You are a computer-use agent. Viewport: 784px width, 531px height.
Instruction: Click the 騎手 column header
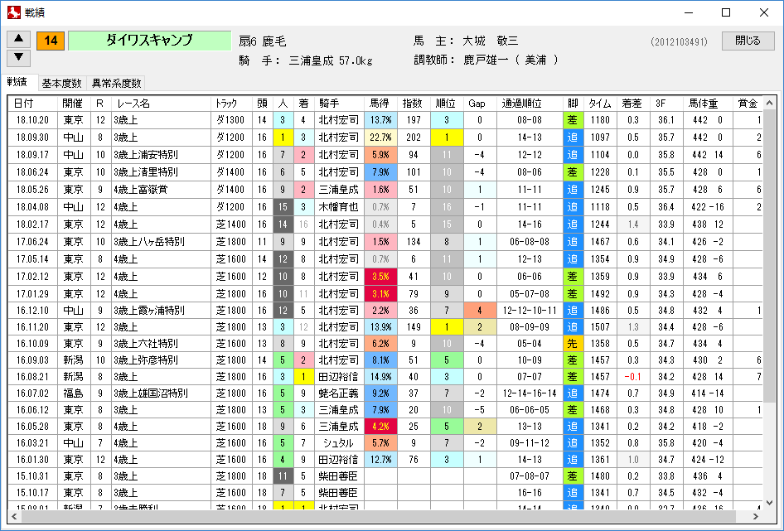(338, 104)
